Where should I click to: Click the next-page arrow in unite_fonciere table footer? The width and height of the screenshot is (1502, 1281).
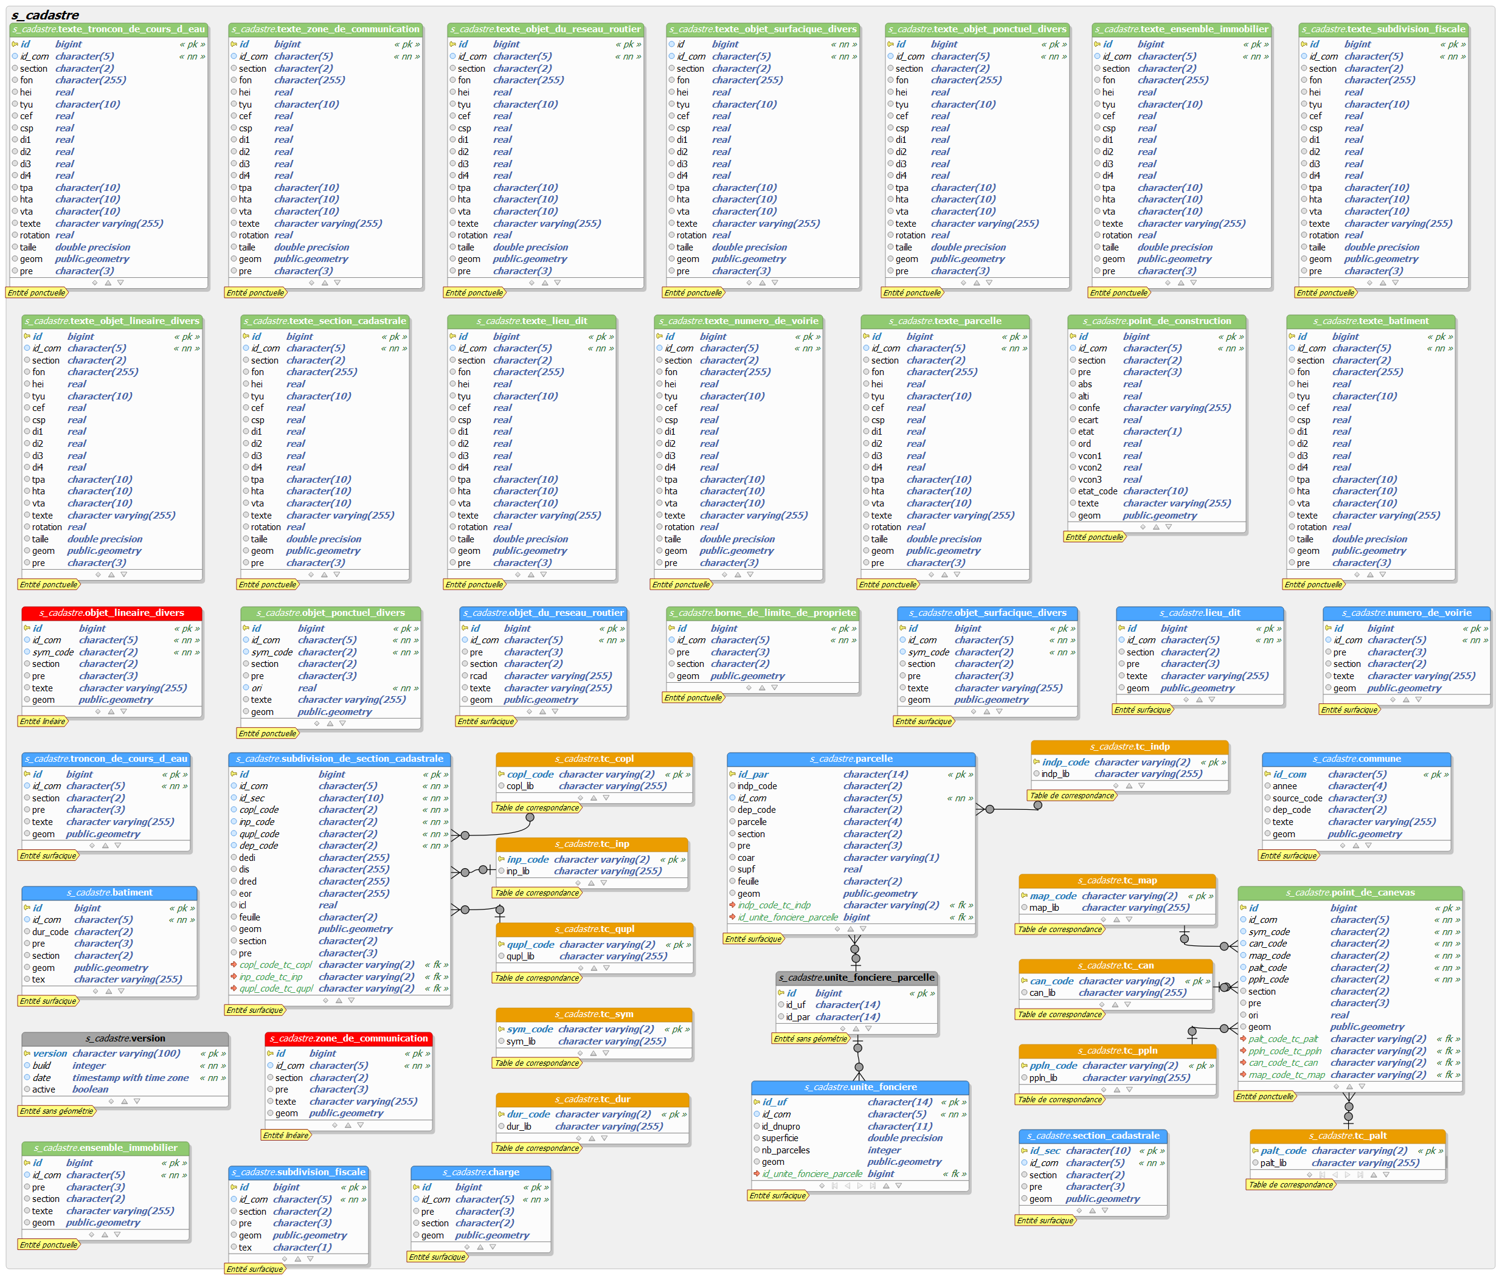(860, 1186)
